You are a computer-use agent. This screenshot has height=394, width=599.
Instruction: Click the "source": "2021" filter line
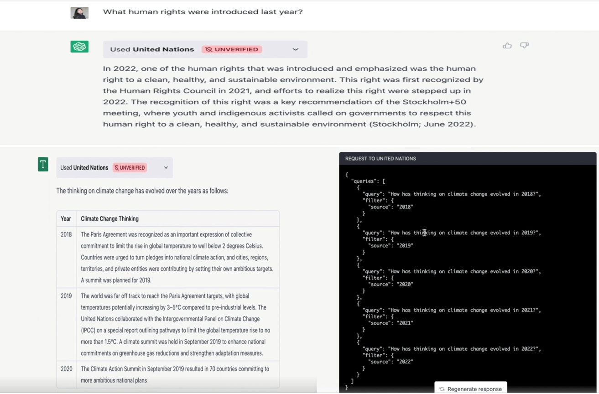point(391,323)
